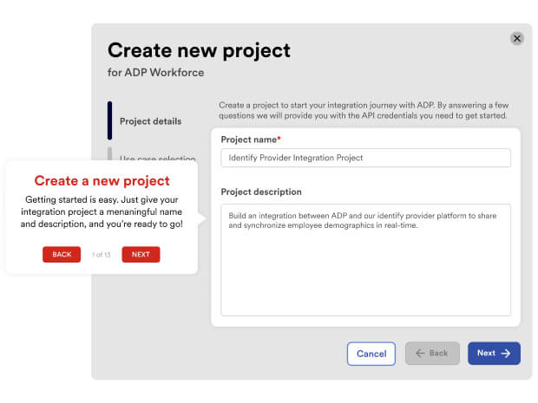
Task: Click inside the Project description text area
Action: click(365, 260)
